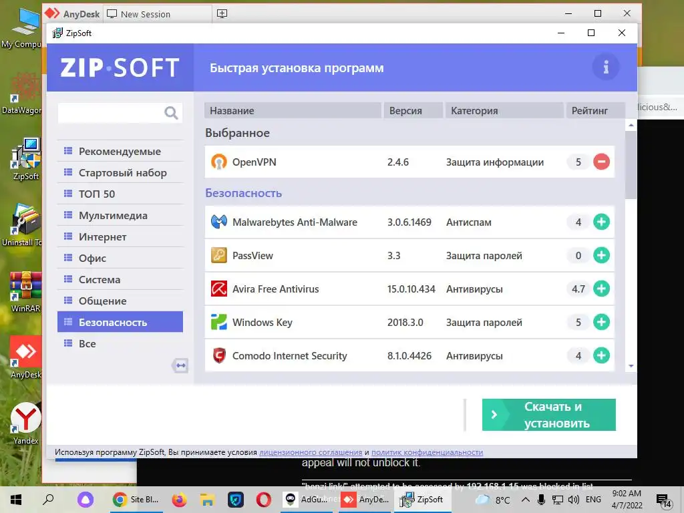The image size is (684, 513).
Task: Open the лицензионного соглашения link
Action: [x=311, y=452]
